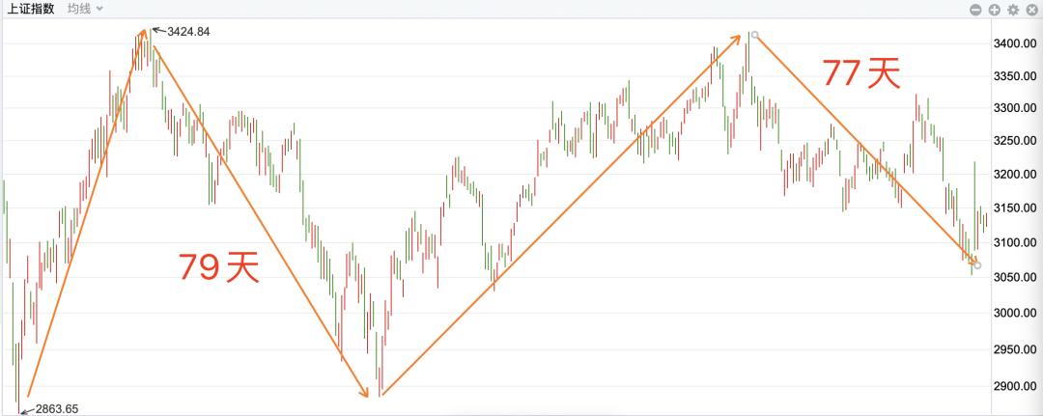
Task: Close the chart with the X icon
Action: click(1030, 9)
